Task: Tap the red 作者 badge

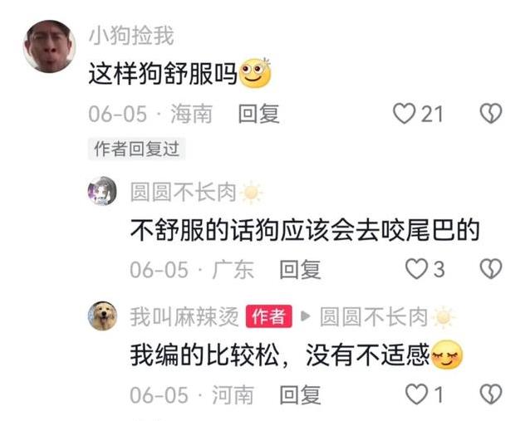Action: point(269,316)
